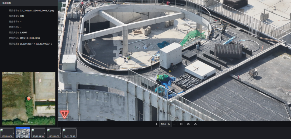Click the photo size value 3.46MB

24,33
